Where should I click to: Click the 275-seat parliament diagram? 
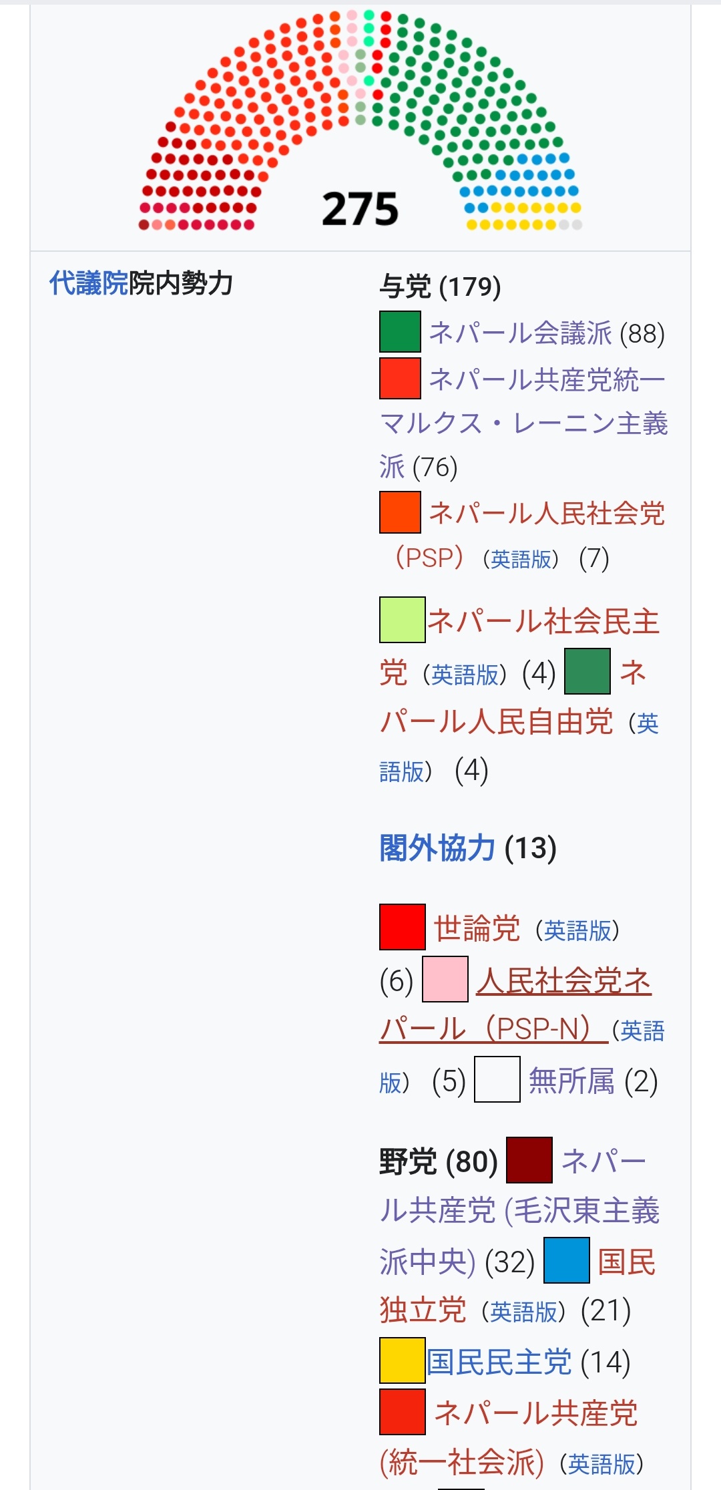coord(360,122)
